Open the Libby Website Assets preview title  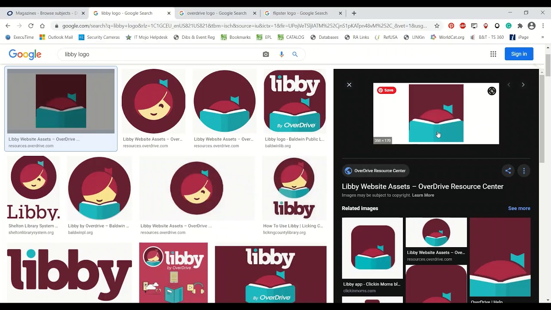coord(423,186)
